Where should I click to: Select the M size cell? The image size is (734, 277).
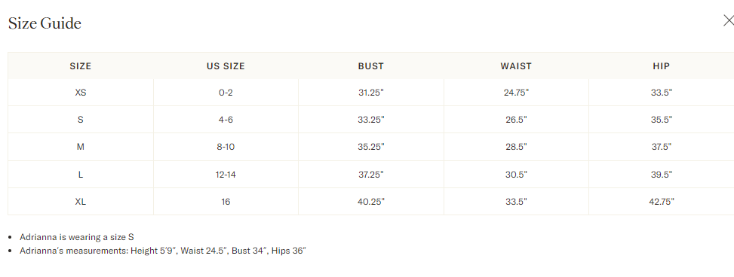pos(81,147)
